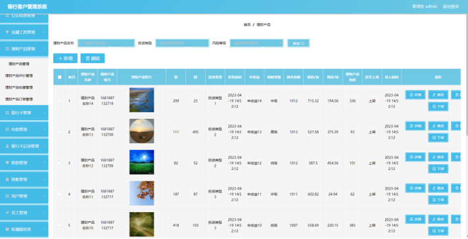Open 详情 for product 名称11
The image size is (468, 239).
[415, 188]
